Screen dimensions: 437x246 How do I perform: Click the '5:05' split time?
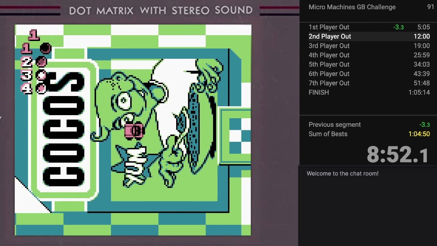coord(423,27)
